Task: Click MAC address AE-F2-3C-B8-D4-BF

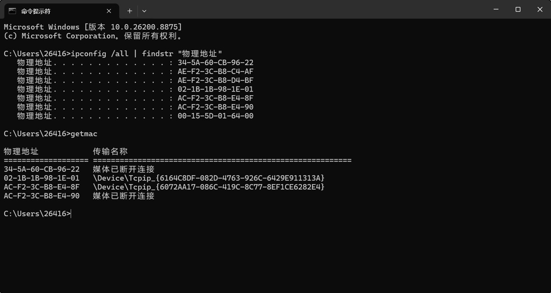Action: click(x=215, y=81)
